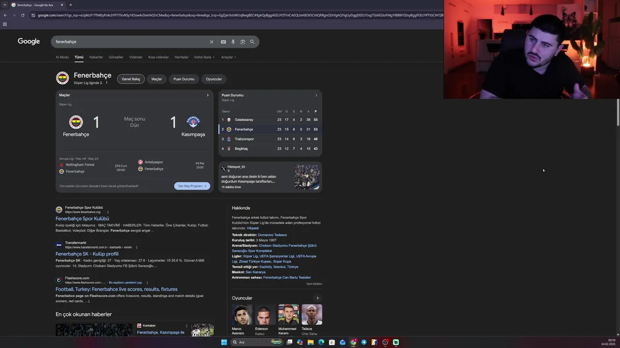The image size is (620, 348).
Task: Select the Haberler tab
Action: coord(96,57)
